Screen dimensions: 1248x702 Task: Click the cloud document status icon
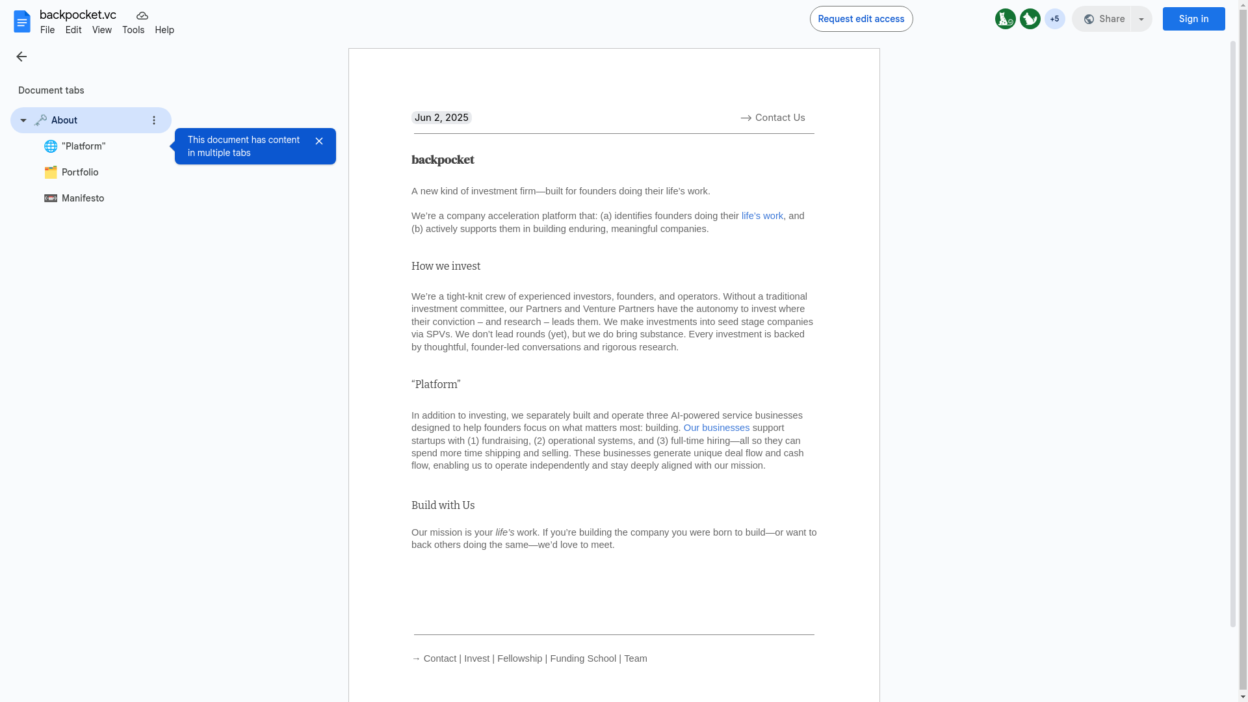click(x=142, y=16)
